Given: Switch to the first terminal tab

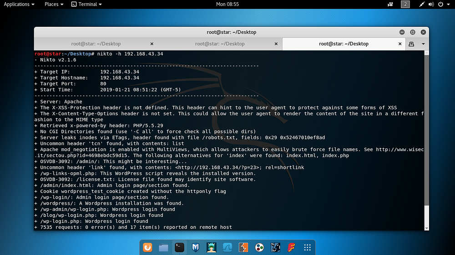Looking at the screenshot, I should 96,44.
